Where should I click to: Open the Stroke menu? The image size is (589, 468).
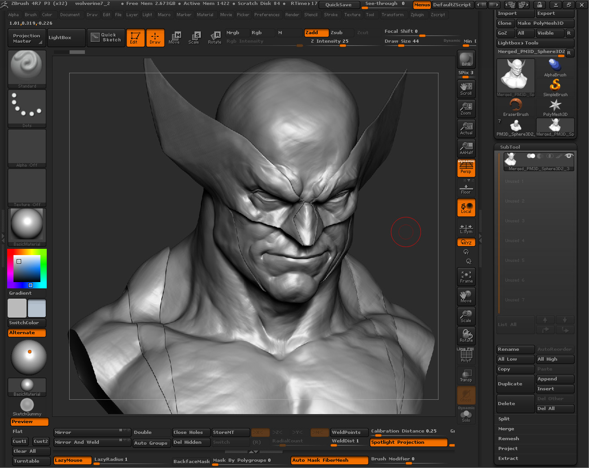331,15
